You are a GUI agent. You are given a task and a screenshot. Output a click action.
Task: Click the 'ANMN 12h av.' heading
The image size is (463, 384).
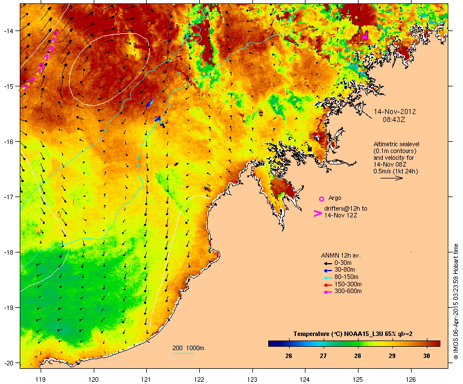coord(340,255)
